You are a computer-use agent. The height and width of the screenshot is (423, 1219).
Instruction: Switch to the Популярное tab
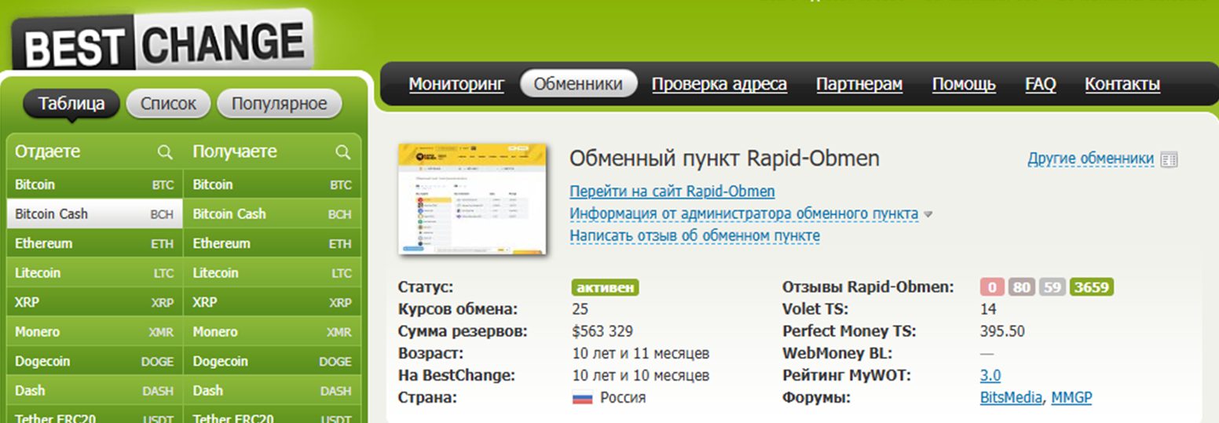[x=280, y=104]
